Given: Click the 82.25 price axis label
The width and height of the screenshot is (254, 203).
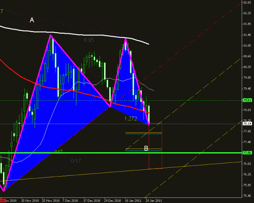Looking at the screenshot, I should [x=247, y=13].
